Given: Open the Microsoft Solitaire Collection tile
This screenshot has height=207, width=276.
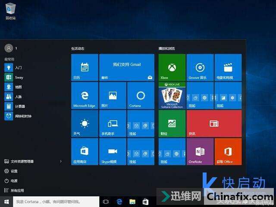Looking at the screenshot, I should [x=172, y=95].
